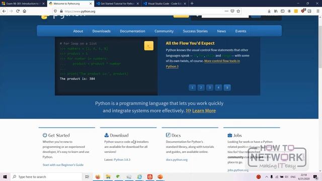322x181 pixels.
Task: Open PowerPoint from the taskbar
Action: pos(160,176)
